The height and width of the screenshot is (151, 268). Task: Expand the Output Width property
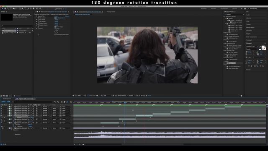36,23
